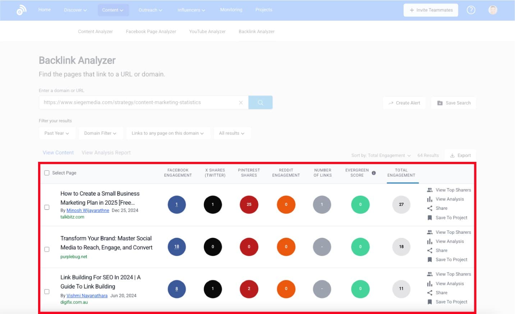View Top Sharers for talkbitz.com row
The height and width of the screenshot is (314, 515).
(449, 190)
